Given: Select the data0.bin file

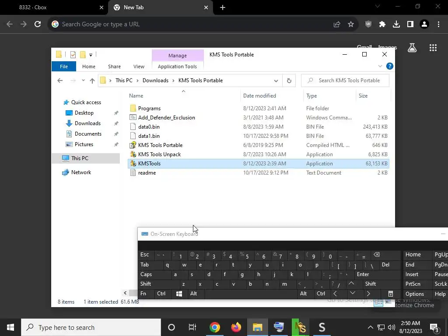Looking at the screenshot, I should pyautogui.click(x=258, y=126).
